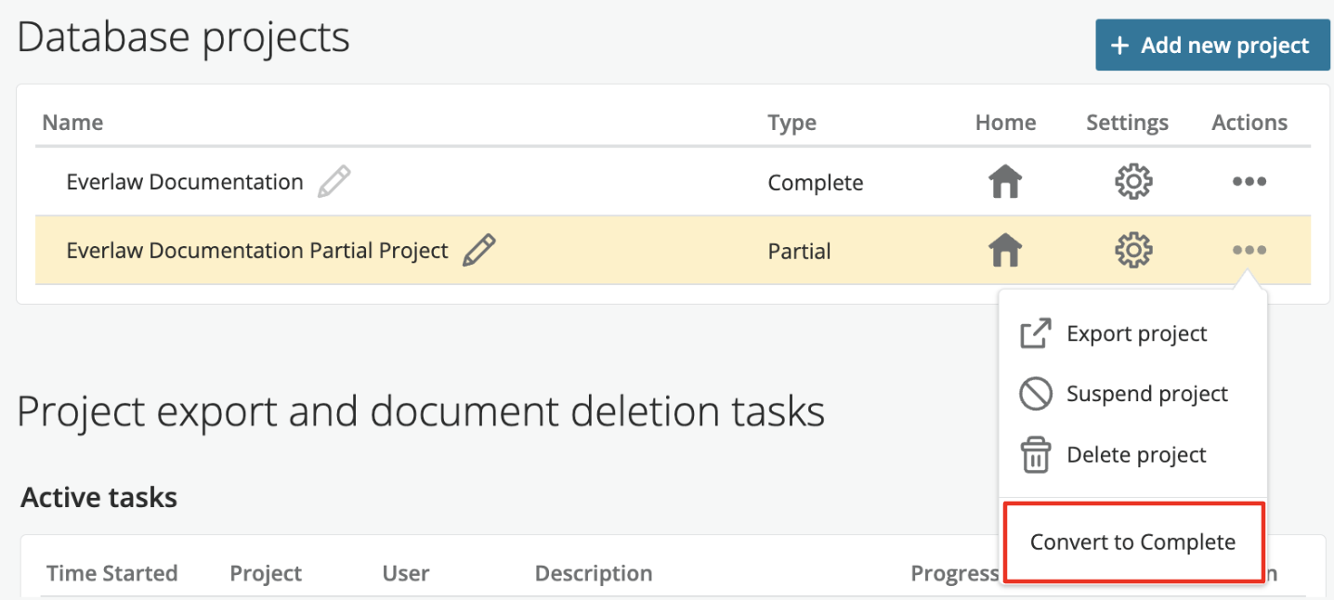The height and width of the screenshot is (600, 1334).
Task: Click the pencil icon beside Everlaw Documentation
Action: coord(333,182)
